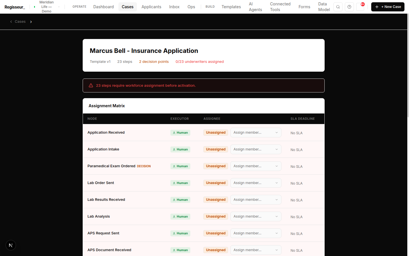The height and width of the screenshot is (256, 409).
Task: Open the Templates tab
Action: coord(231,7)
